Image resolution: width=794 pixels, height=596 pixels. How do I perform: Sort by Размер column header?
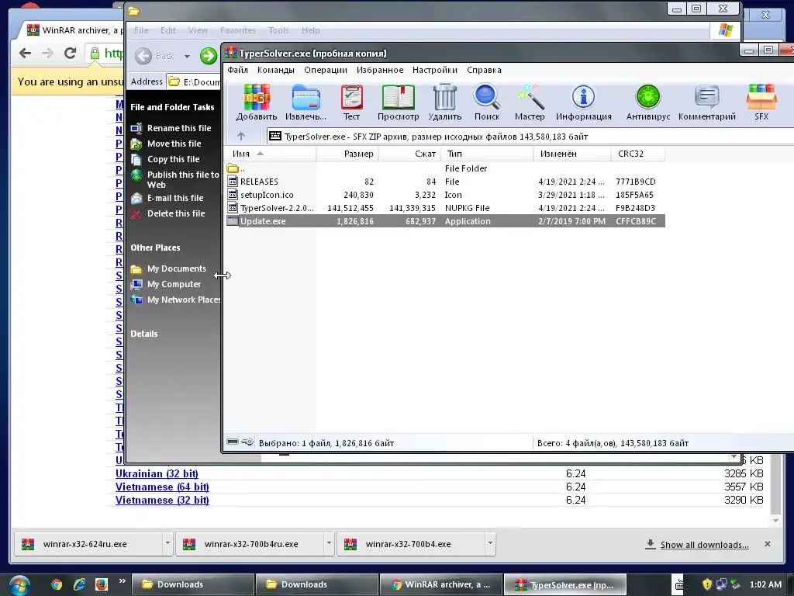tap(347, 154)
